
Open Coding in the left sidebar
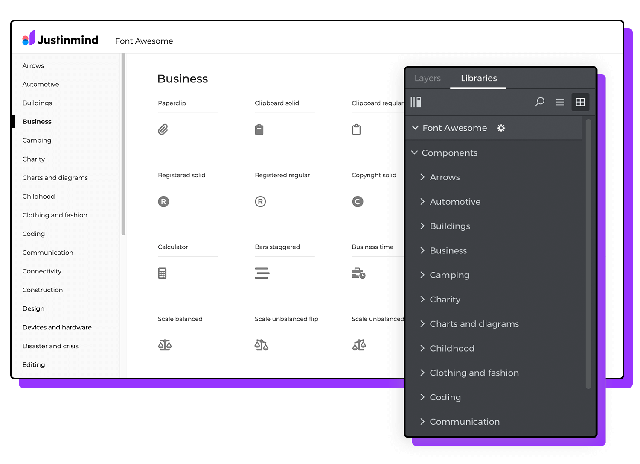coord(33,234)
